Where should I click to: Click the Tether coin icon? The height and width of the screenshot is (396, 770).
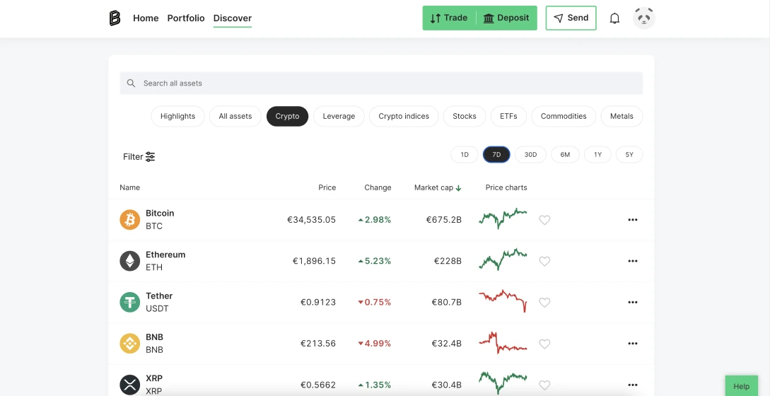[x=130, y=302]
